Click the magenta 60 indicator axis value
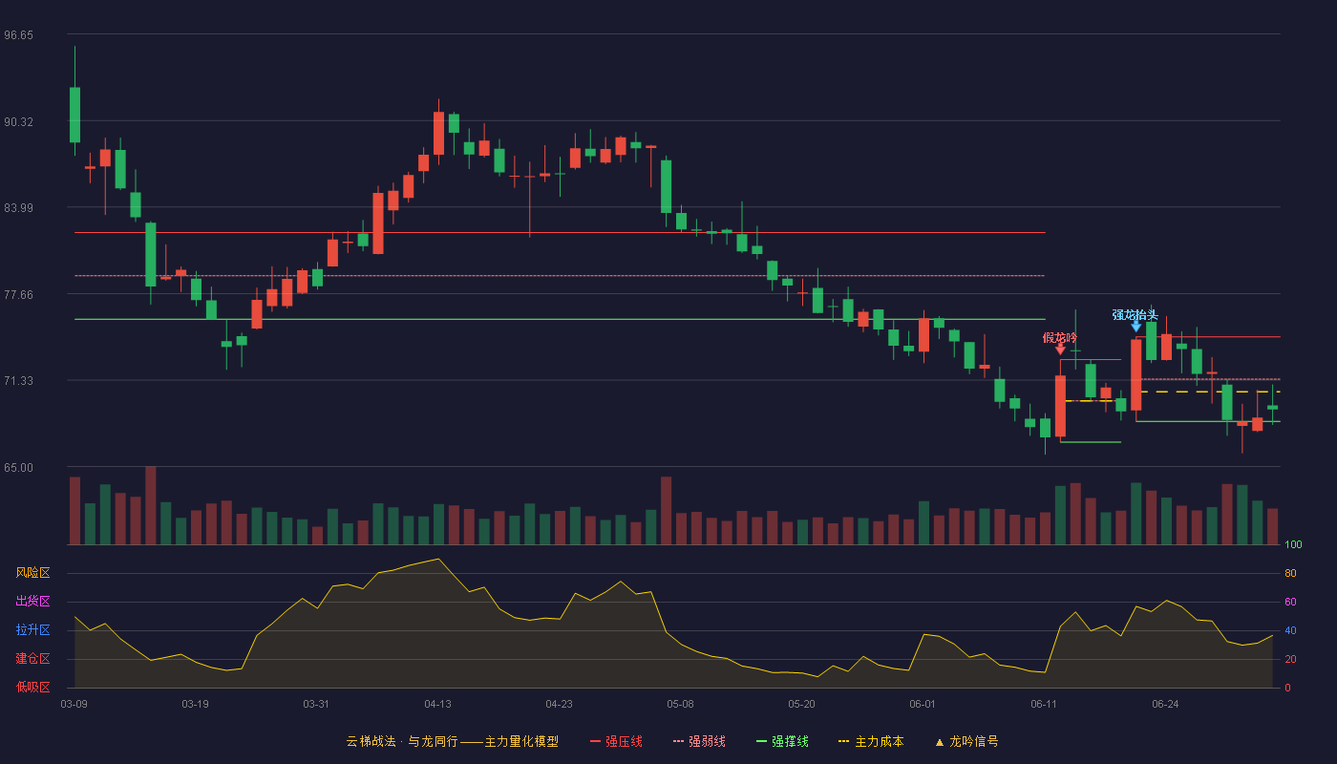The width and height of the screenshot is (1337, 764). pyautogui.click(x=1290, y=602)
